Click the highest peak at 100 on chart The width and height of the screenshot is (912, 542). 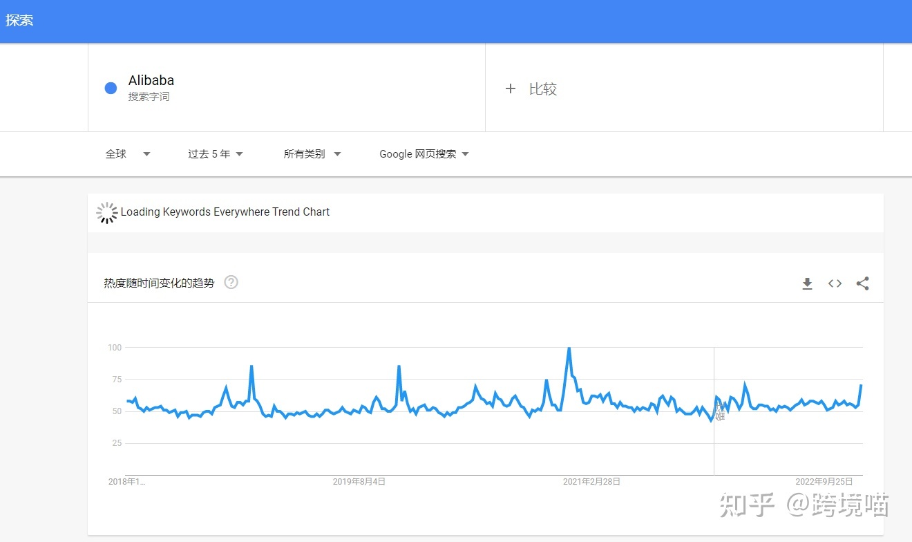pyautogui.click(x=569, y=348)
